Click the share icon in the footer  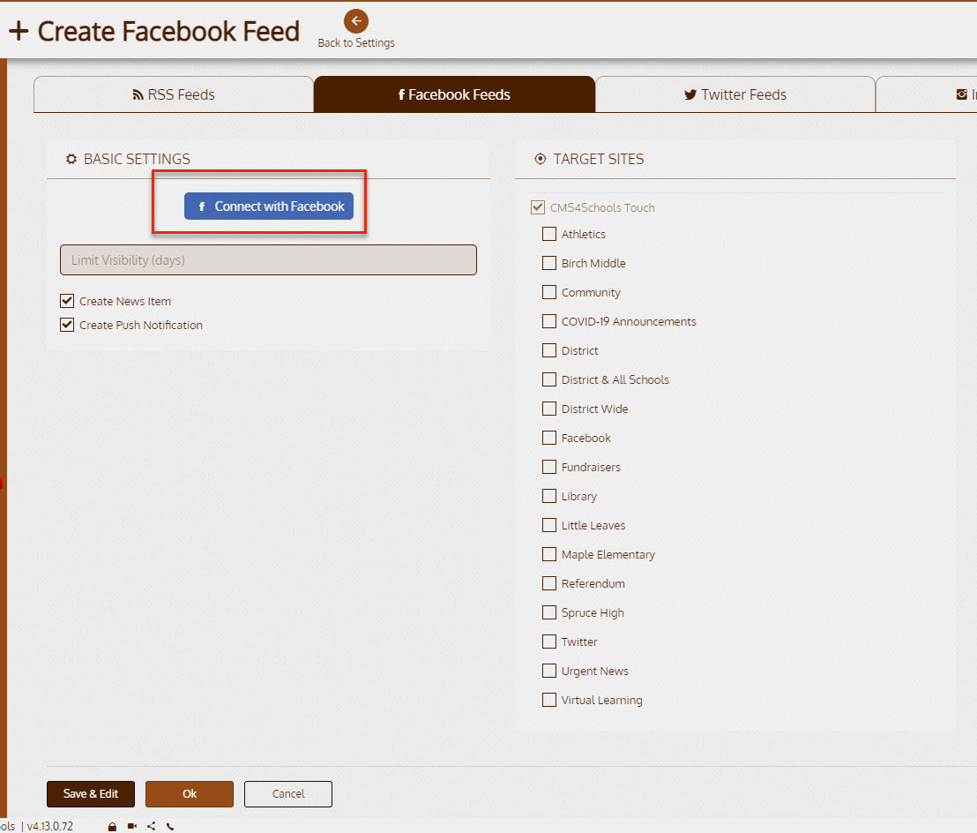[152, 826]
